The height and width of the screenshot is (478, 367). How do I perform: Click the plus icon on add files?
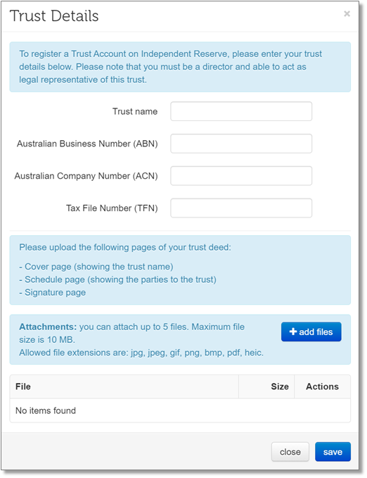[x=292, y=332]
